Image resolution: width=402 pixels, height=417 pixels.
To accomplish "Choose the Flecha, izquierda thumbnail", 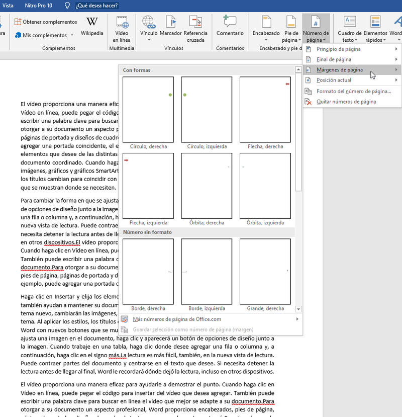I will 148,186.
